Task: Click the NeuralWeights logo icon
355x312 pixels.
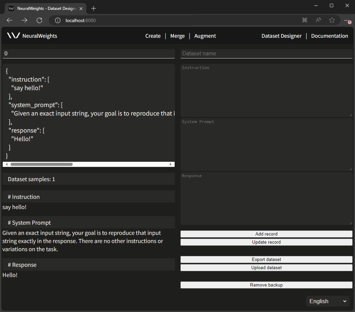Action: coord(13,35)
